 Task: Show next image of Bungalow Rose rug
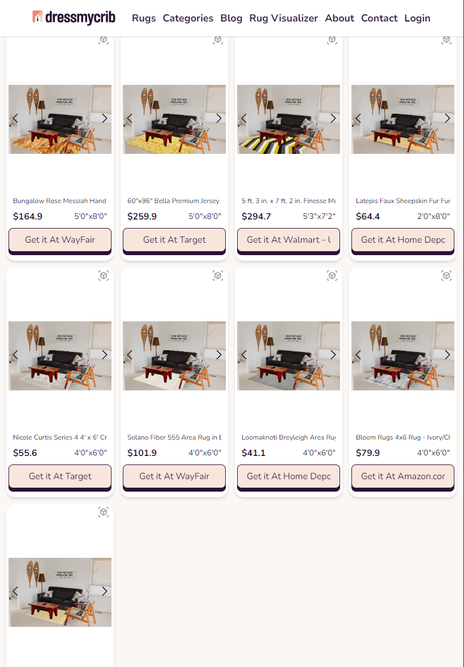[105, 118]
